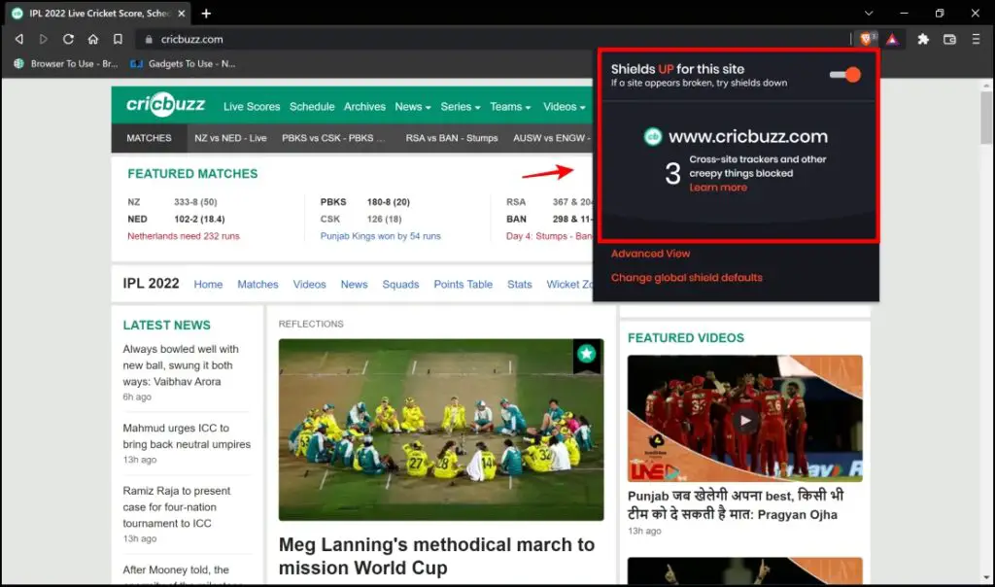Open the extensions puzzle icon
The height and width of the screenshot is (587, 995).
(923, 39)
